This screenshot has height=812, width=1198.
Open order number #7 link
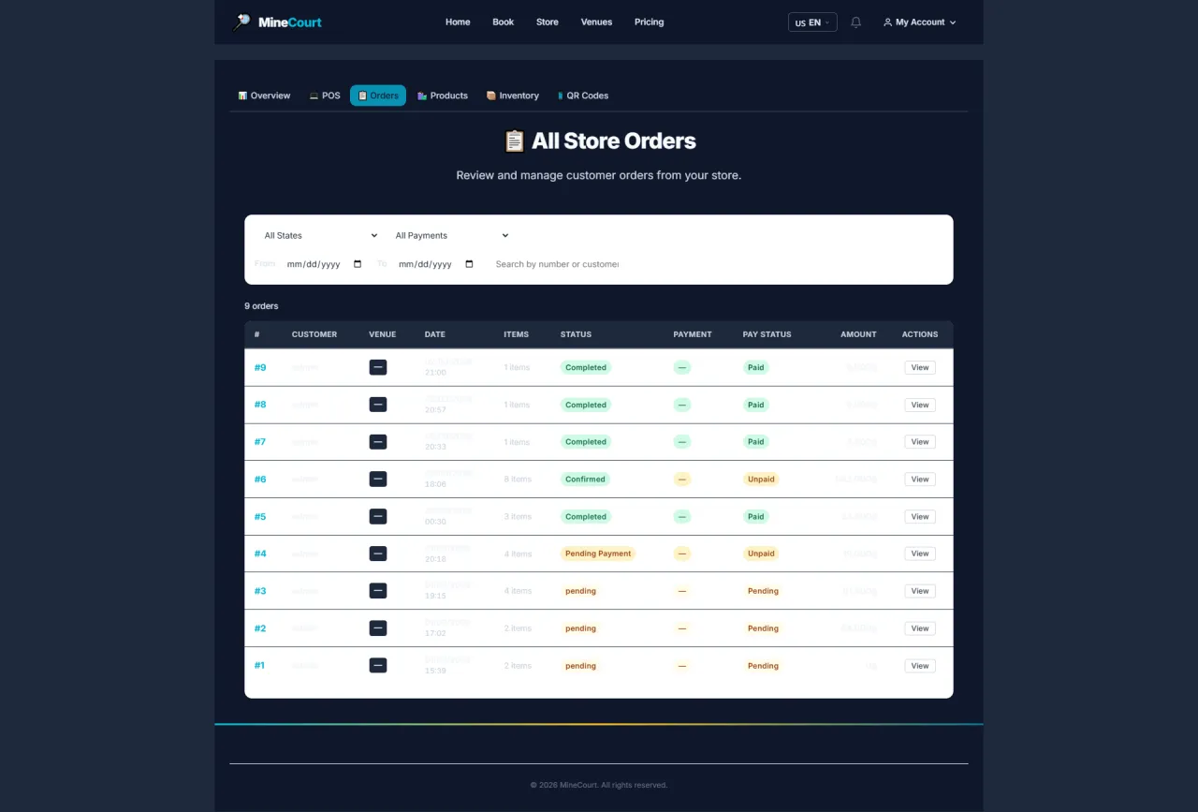coord(260,442)
